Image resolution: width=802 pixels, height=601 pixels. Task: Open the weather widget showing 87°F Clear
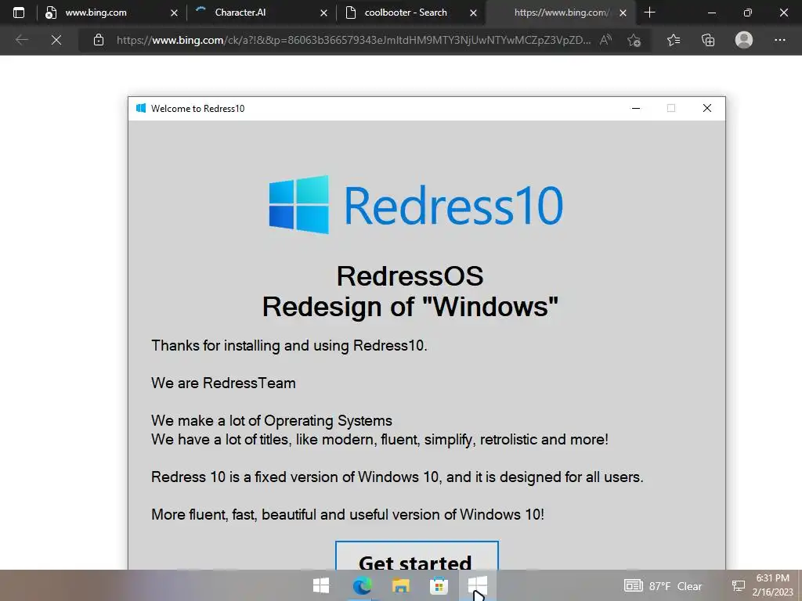click(663, 586)
